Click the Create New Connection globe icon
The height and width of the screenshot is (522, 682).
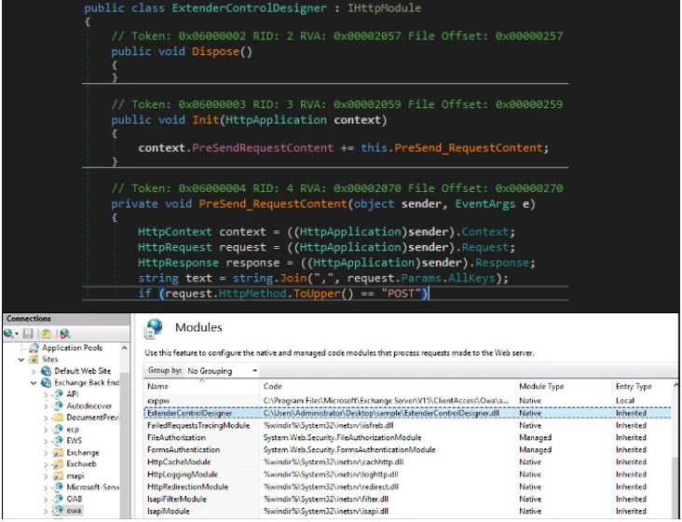pyautogui.click(x=8, y=334)
